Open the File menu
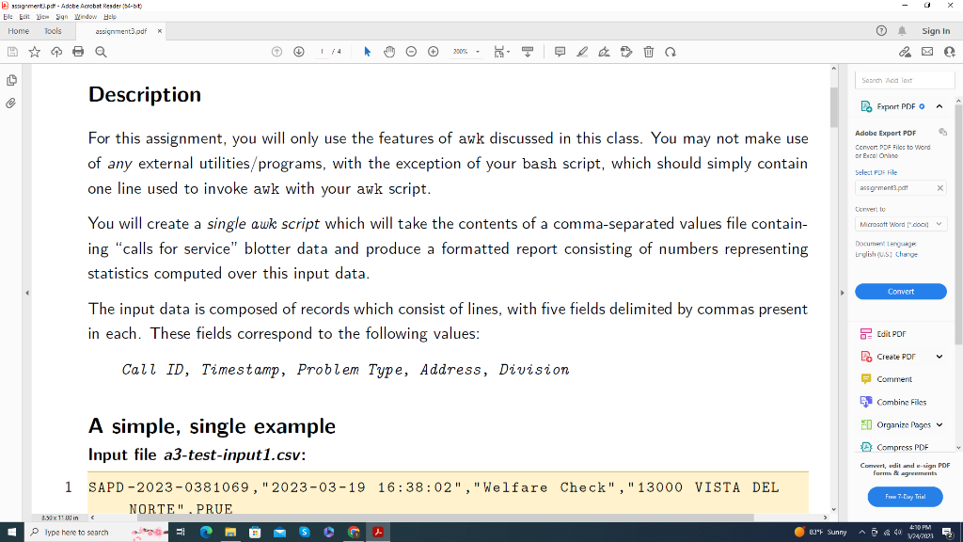The width and height of the screenshot is (963, 542). [x=8, y=17]
